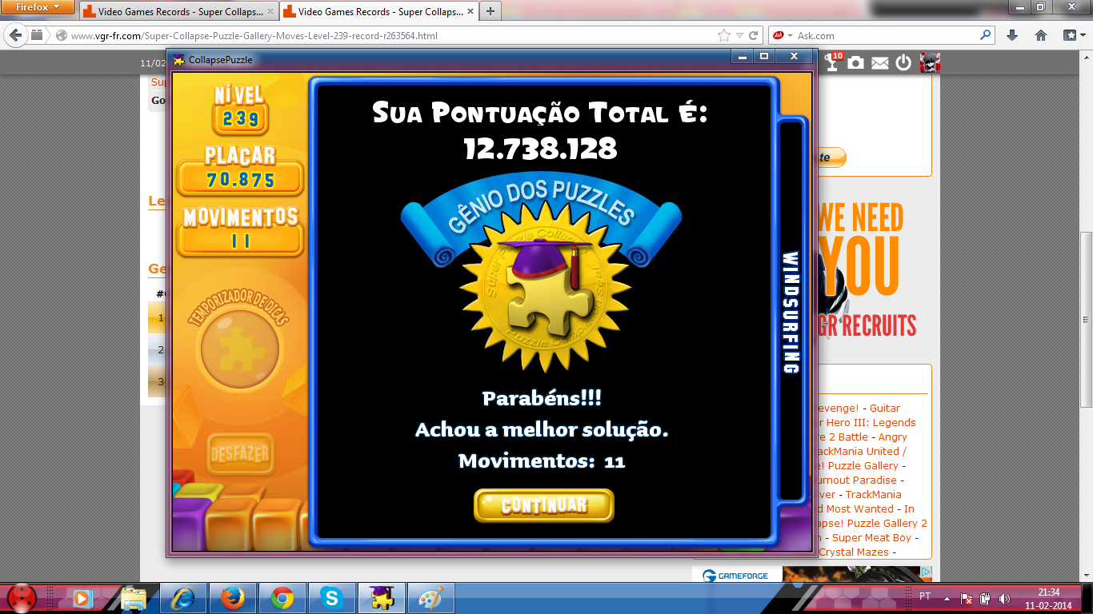Expand the URL history dropdown arrow
Screen dimensions: 1093x614
[740, 36]
